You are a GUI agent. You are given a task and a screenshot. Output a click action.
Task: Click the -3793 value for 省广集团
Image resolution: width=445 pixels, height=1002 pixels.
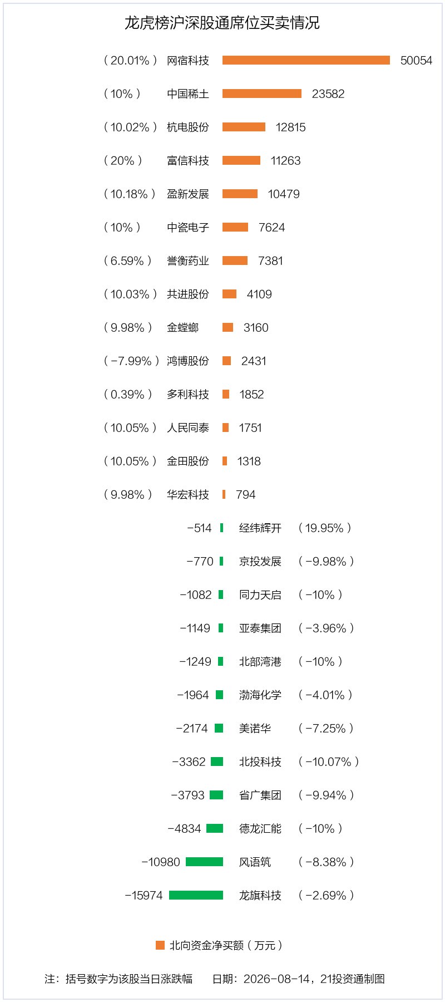(188, 795)
